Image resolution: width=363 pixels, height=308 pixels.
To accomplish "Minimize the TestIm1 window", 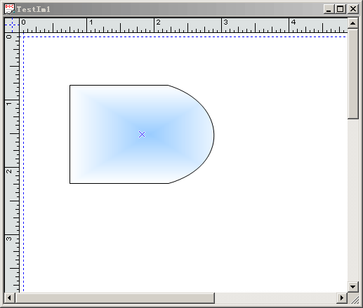I will point(329,9).
